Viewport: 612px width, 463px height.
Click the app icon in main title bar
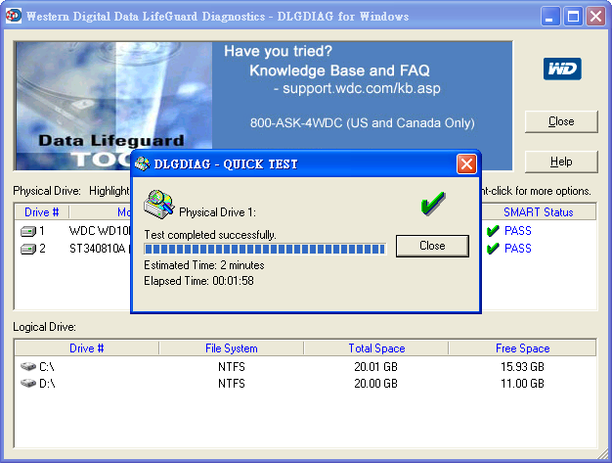point(14,16)
